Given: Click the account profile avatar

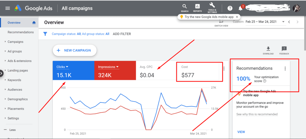Looking at the screenshot, I should 296,8.
